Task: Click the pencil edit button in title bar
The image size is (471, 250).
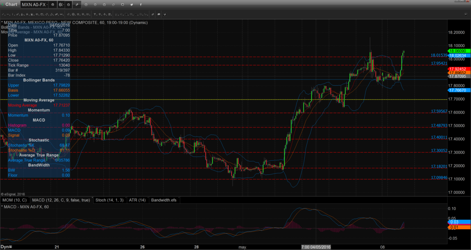Action: [77, 5]
